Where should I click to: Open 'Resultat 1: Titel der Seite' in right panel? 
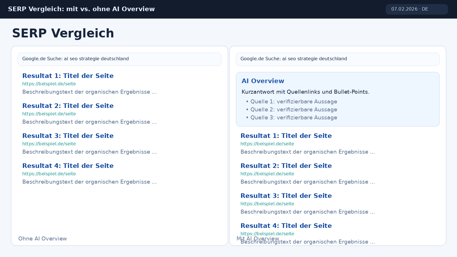tap(286, 136)
